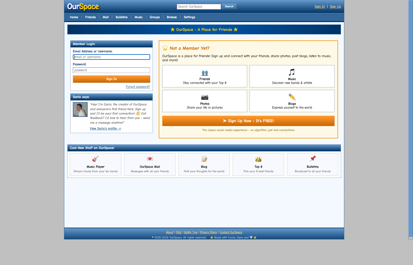Open Bulletins from the navigation bar
Screen dimensions: 413x265
[122, 17]
